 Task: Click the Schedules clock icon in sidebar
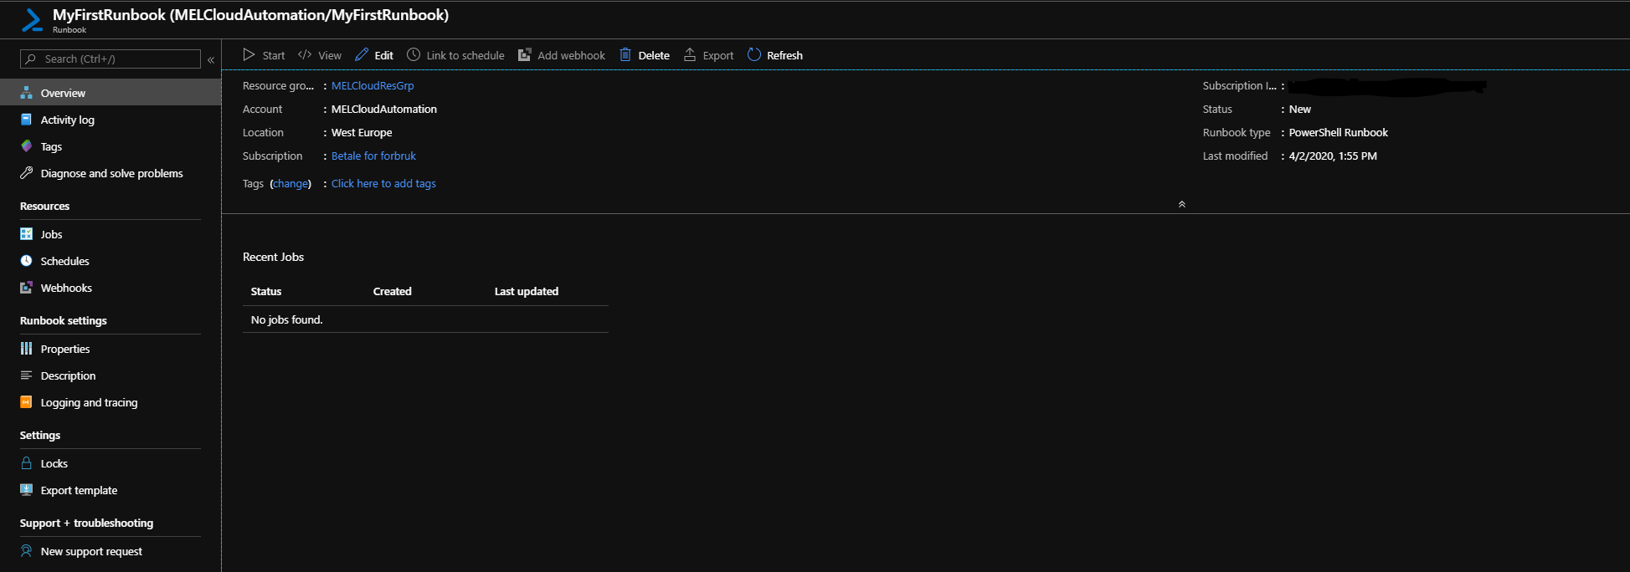tap(27, 261)
